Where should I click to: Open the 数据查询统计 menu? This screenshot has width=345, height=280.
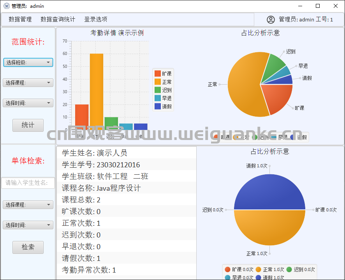point(58,19)
